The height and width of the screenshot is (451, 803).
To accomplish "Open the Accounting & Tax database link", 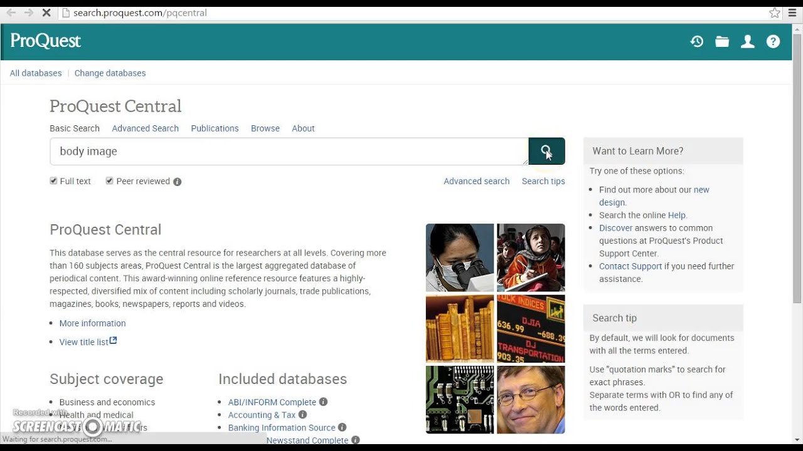I will tap(262, 415).
